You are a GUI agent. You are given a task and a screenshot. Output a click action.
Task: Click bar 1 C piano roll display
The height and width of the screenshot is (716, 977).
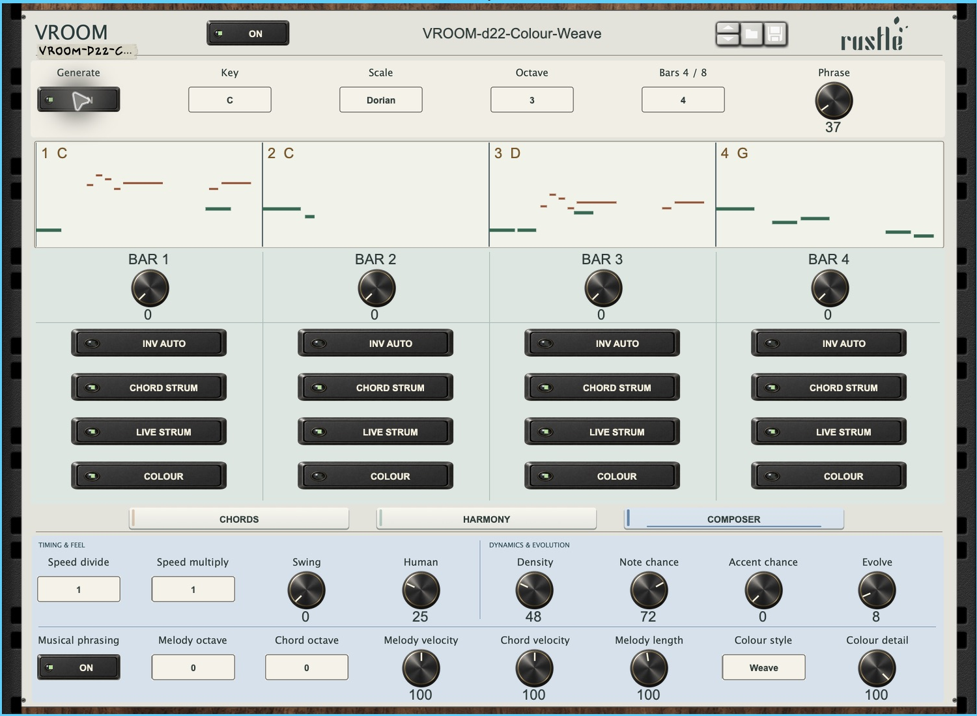[149, 195]
